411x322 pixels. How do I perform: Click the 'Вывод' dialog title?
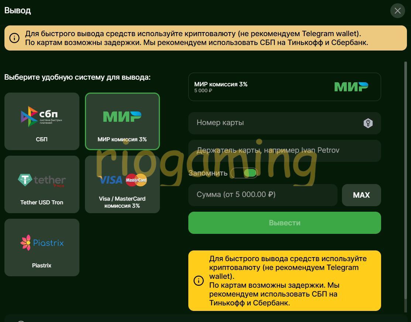tap(18, 10)
